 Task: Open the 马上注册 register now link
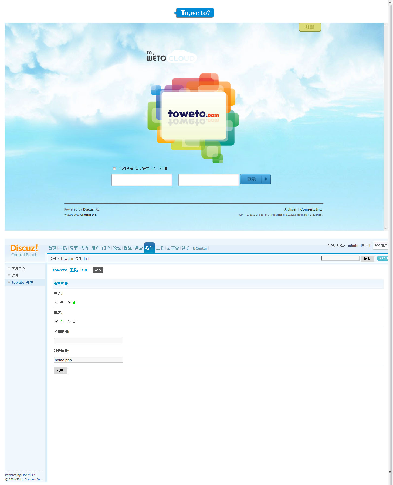pos(160,168)
